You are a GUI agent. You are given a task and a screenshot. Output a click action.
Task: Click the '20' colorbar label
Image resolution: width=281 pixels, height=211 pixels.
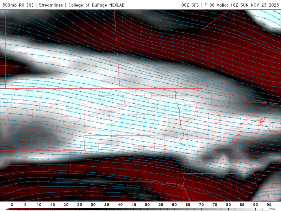coord(66,205)
